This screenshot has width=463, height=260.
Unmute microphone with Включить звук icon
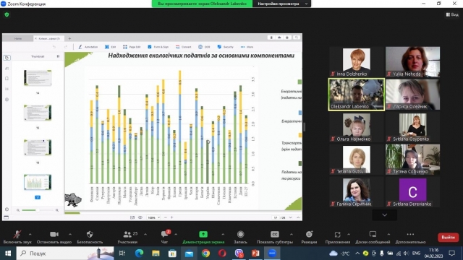click(x=17, y=234)
